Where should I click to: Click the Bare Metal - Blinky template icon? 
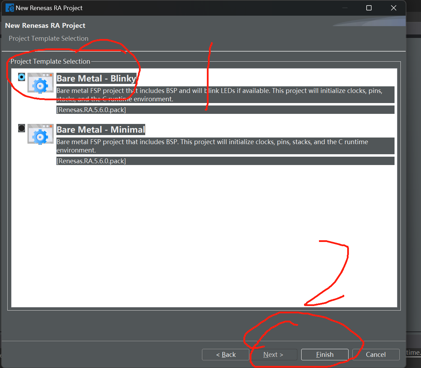[40, 83]
